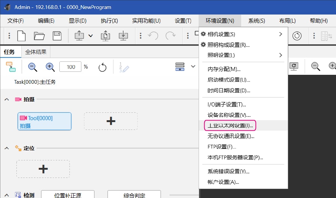Collapse the 定位 section

7,148
